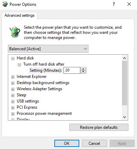The image size is (137, 150).
Task: Expand the Sleep settings node
Action: click(13, 95)
